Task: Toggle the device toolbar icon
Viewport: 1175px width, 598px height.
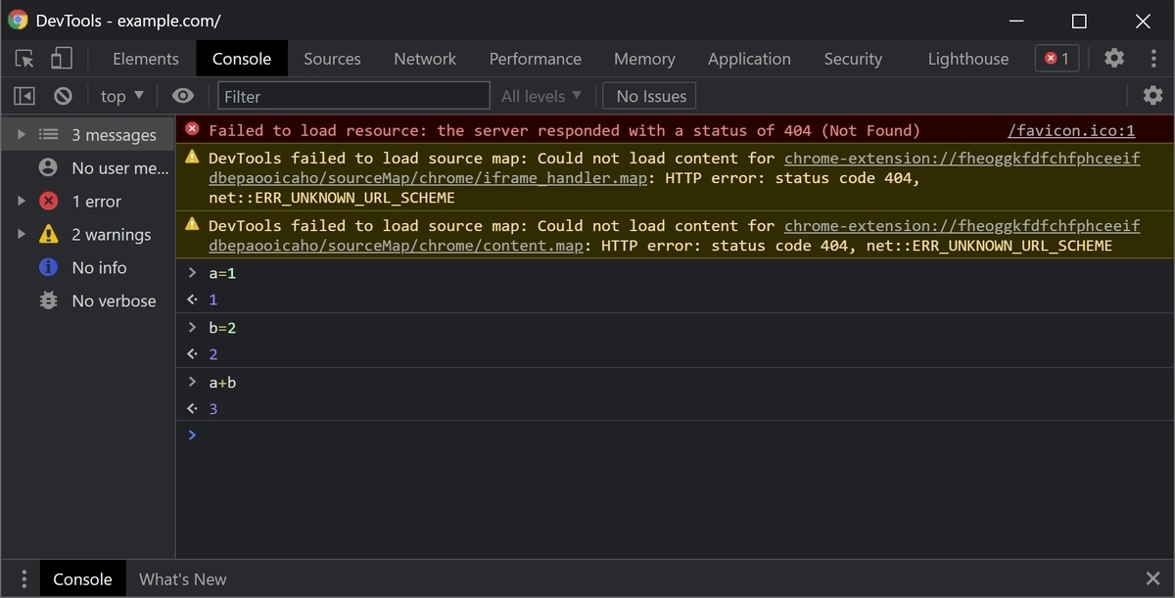Action: click(x=62, y=59)
